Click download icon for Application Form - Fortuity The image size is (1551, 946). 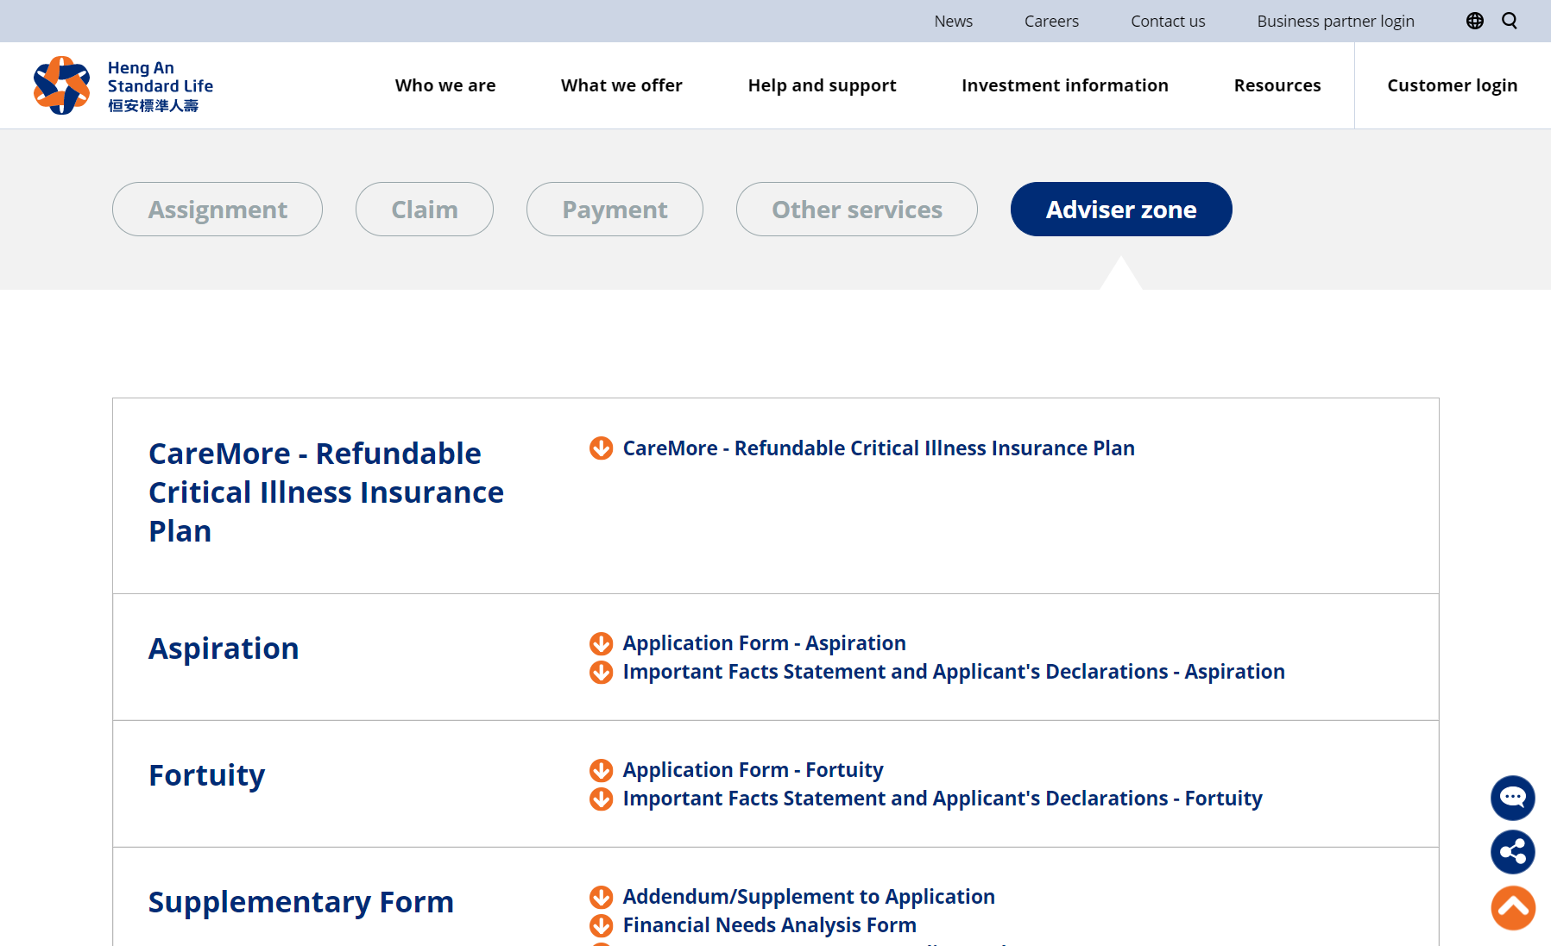602,770
